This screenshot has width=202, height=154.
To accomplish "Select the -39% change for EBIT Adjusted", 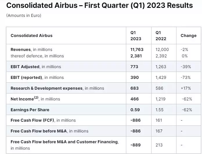I will pyautogui.click(x=186, y=67).
